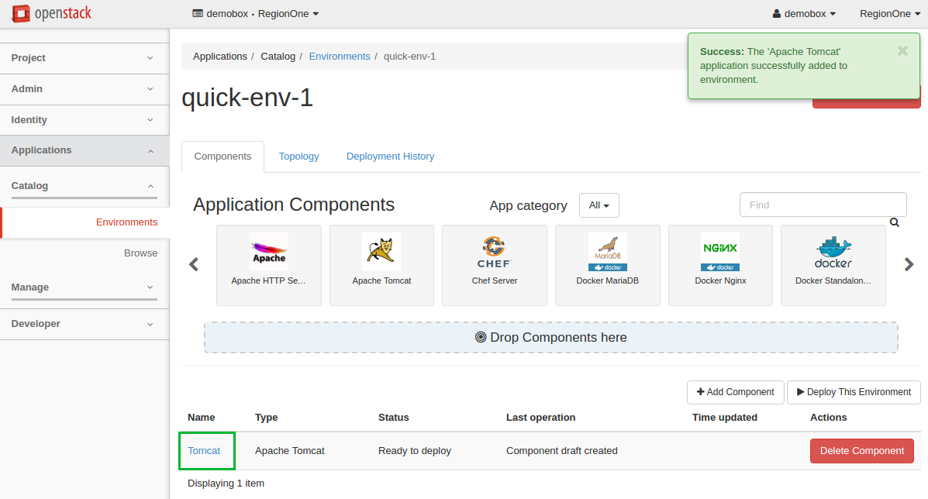Click the Docker Standalone whale icon
Image resolution: width=928 pixels, height=499 pixels.
833,251
